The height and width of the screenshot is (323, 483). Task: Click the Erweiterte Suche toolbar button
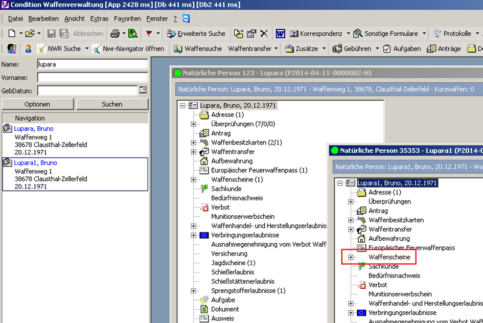point(196,34)
